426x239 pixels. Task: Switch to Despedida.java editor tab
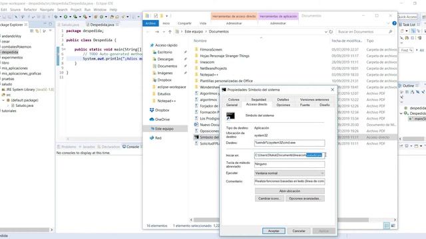click(x=102, y=25)
